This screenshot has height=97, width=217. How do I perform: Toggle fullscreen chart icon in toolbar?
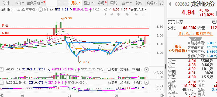[161, 3]
